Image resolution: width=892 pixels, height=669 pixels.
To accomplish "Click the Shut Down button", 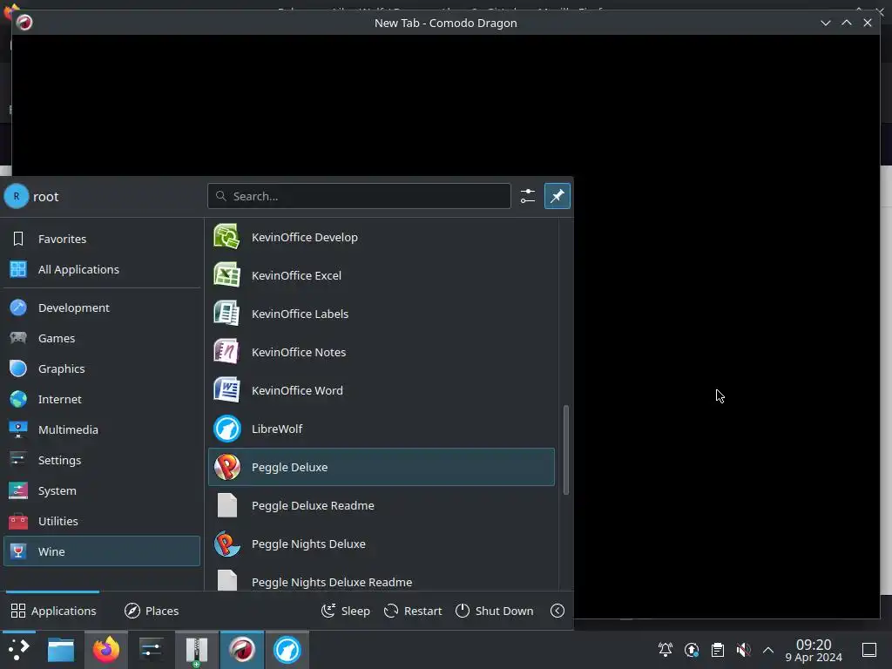I will (x=495, y=611).
